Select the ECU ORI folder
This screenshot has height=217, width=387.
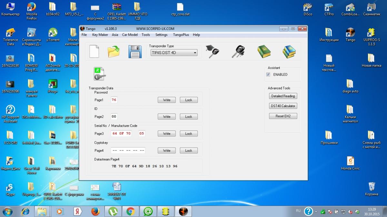tap(10, 137)
